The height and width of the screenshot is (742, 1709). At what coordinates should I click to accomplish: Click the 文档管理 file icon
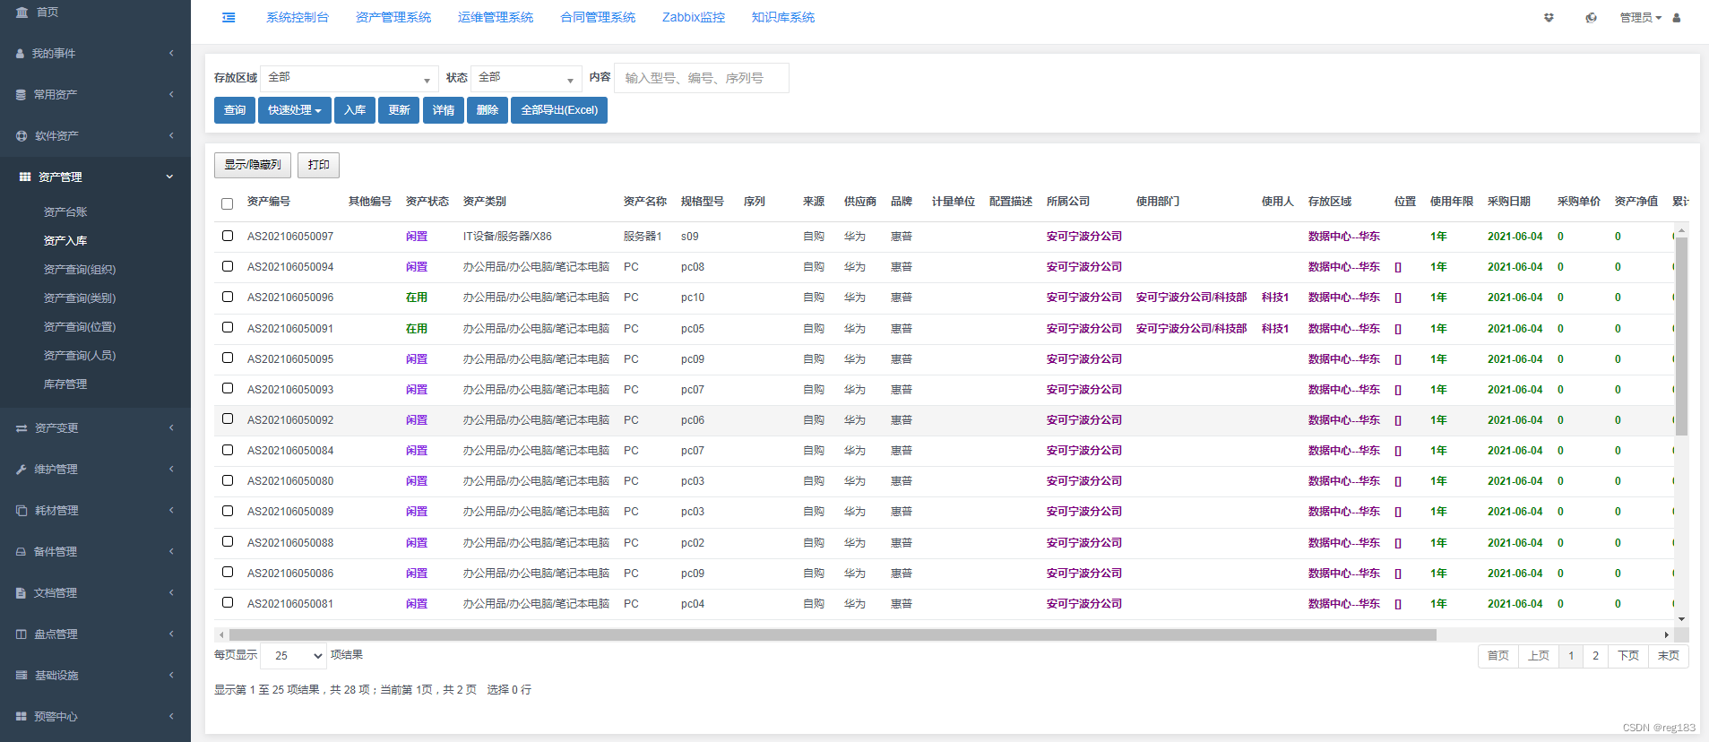click(x=21, y=593)
